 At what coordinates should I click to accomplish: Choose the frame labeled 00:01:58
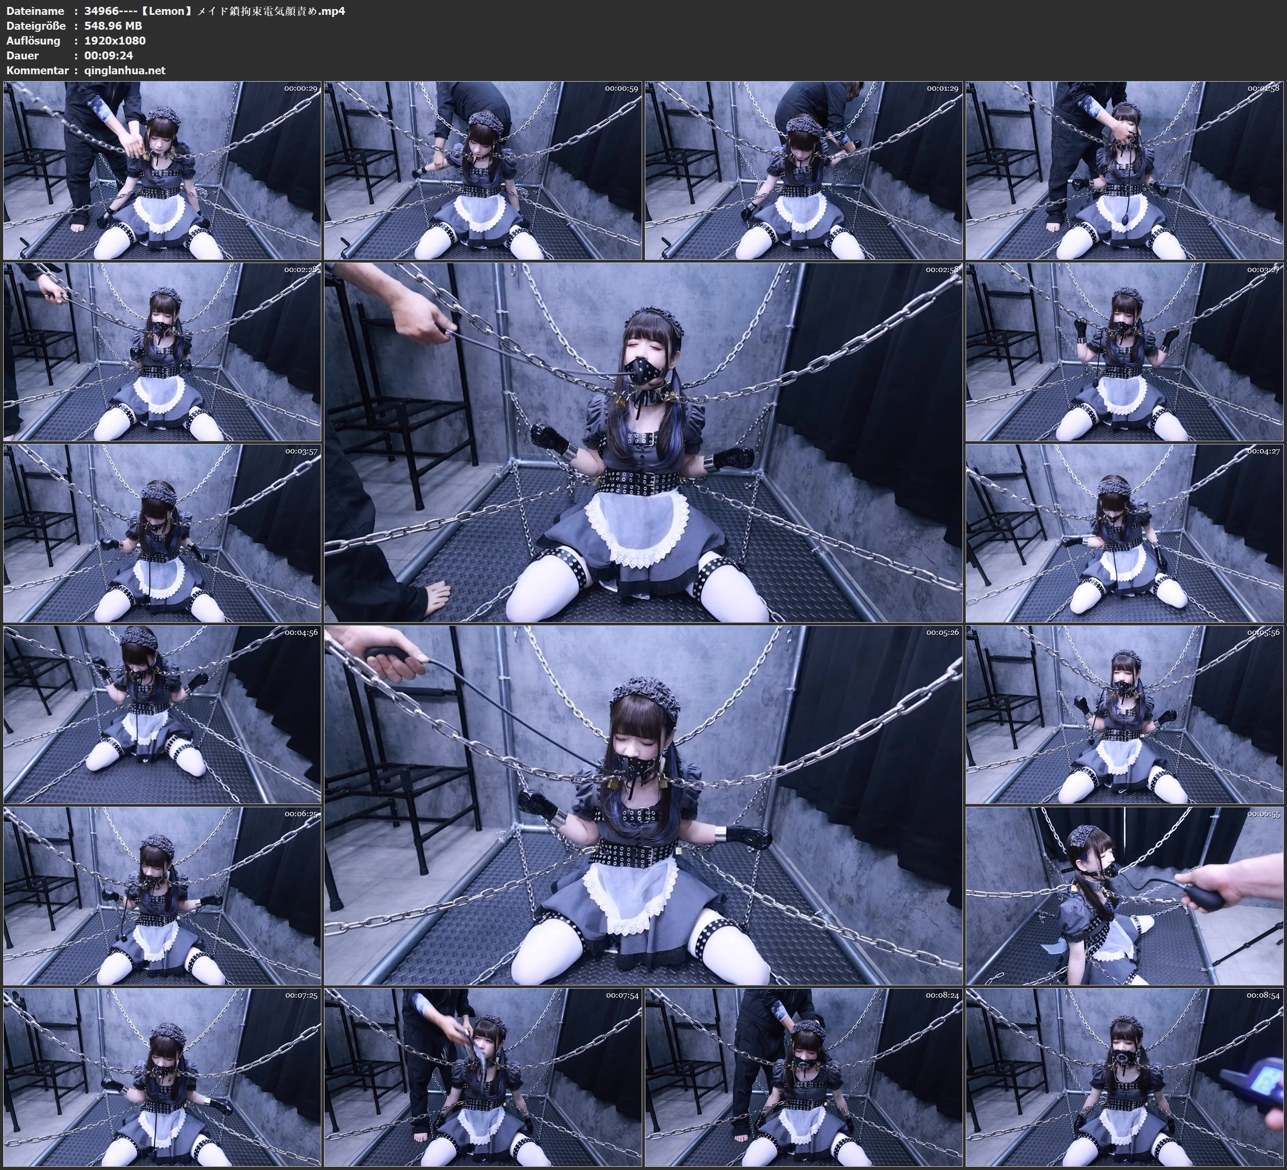point(1124,171)
